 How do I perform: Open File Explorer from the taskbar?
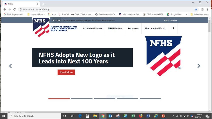click(95, 116)
